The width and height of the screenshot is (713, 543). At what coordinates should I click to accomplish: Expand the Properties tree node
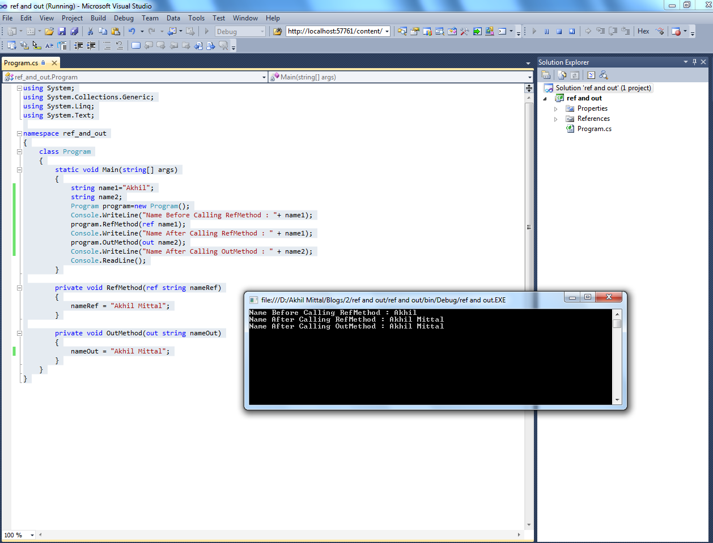click(555, 109)
